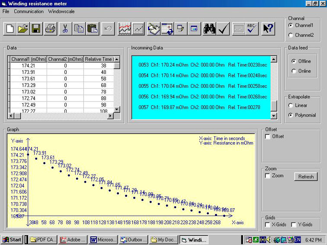Click Data table scroll down arrow
Image resolution: width=327 pixels, height=245 pixels.
click(x=117, y=109)
